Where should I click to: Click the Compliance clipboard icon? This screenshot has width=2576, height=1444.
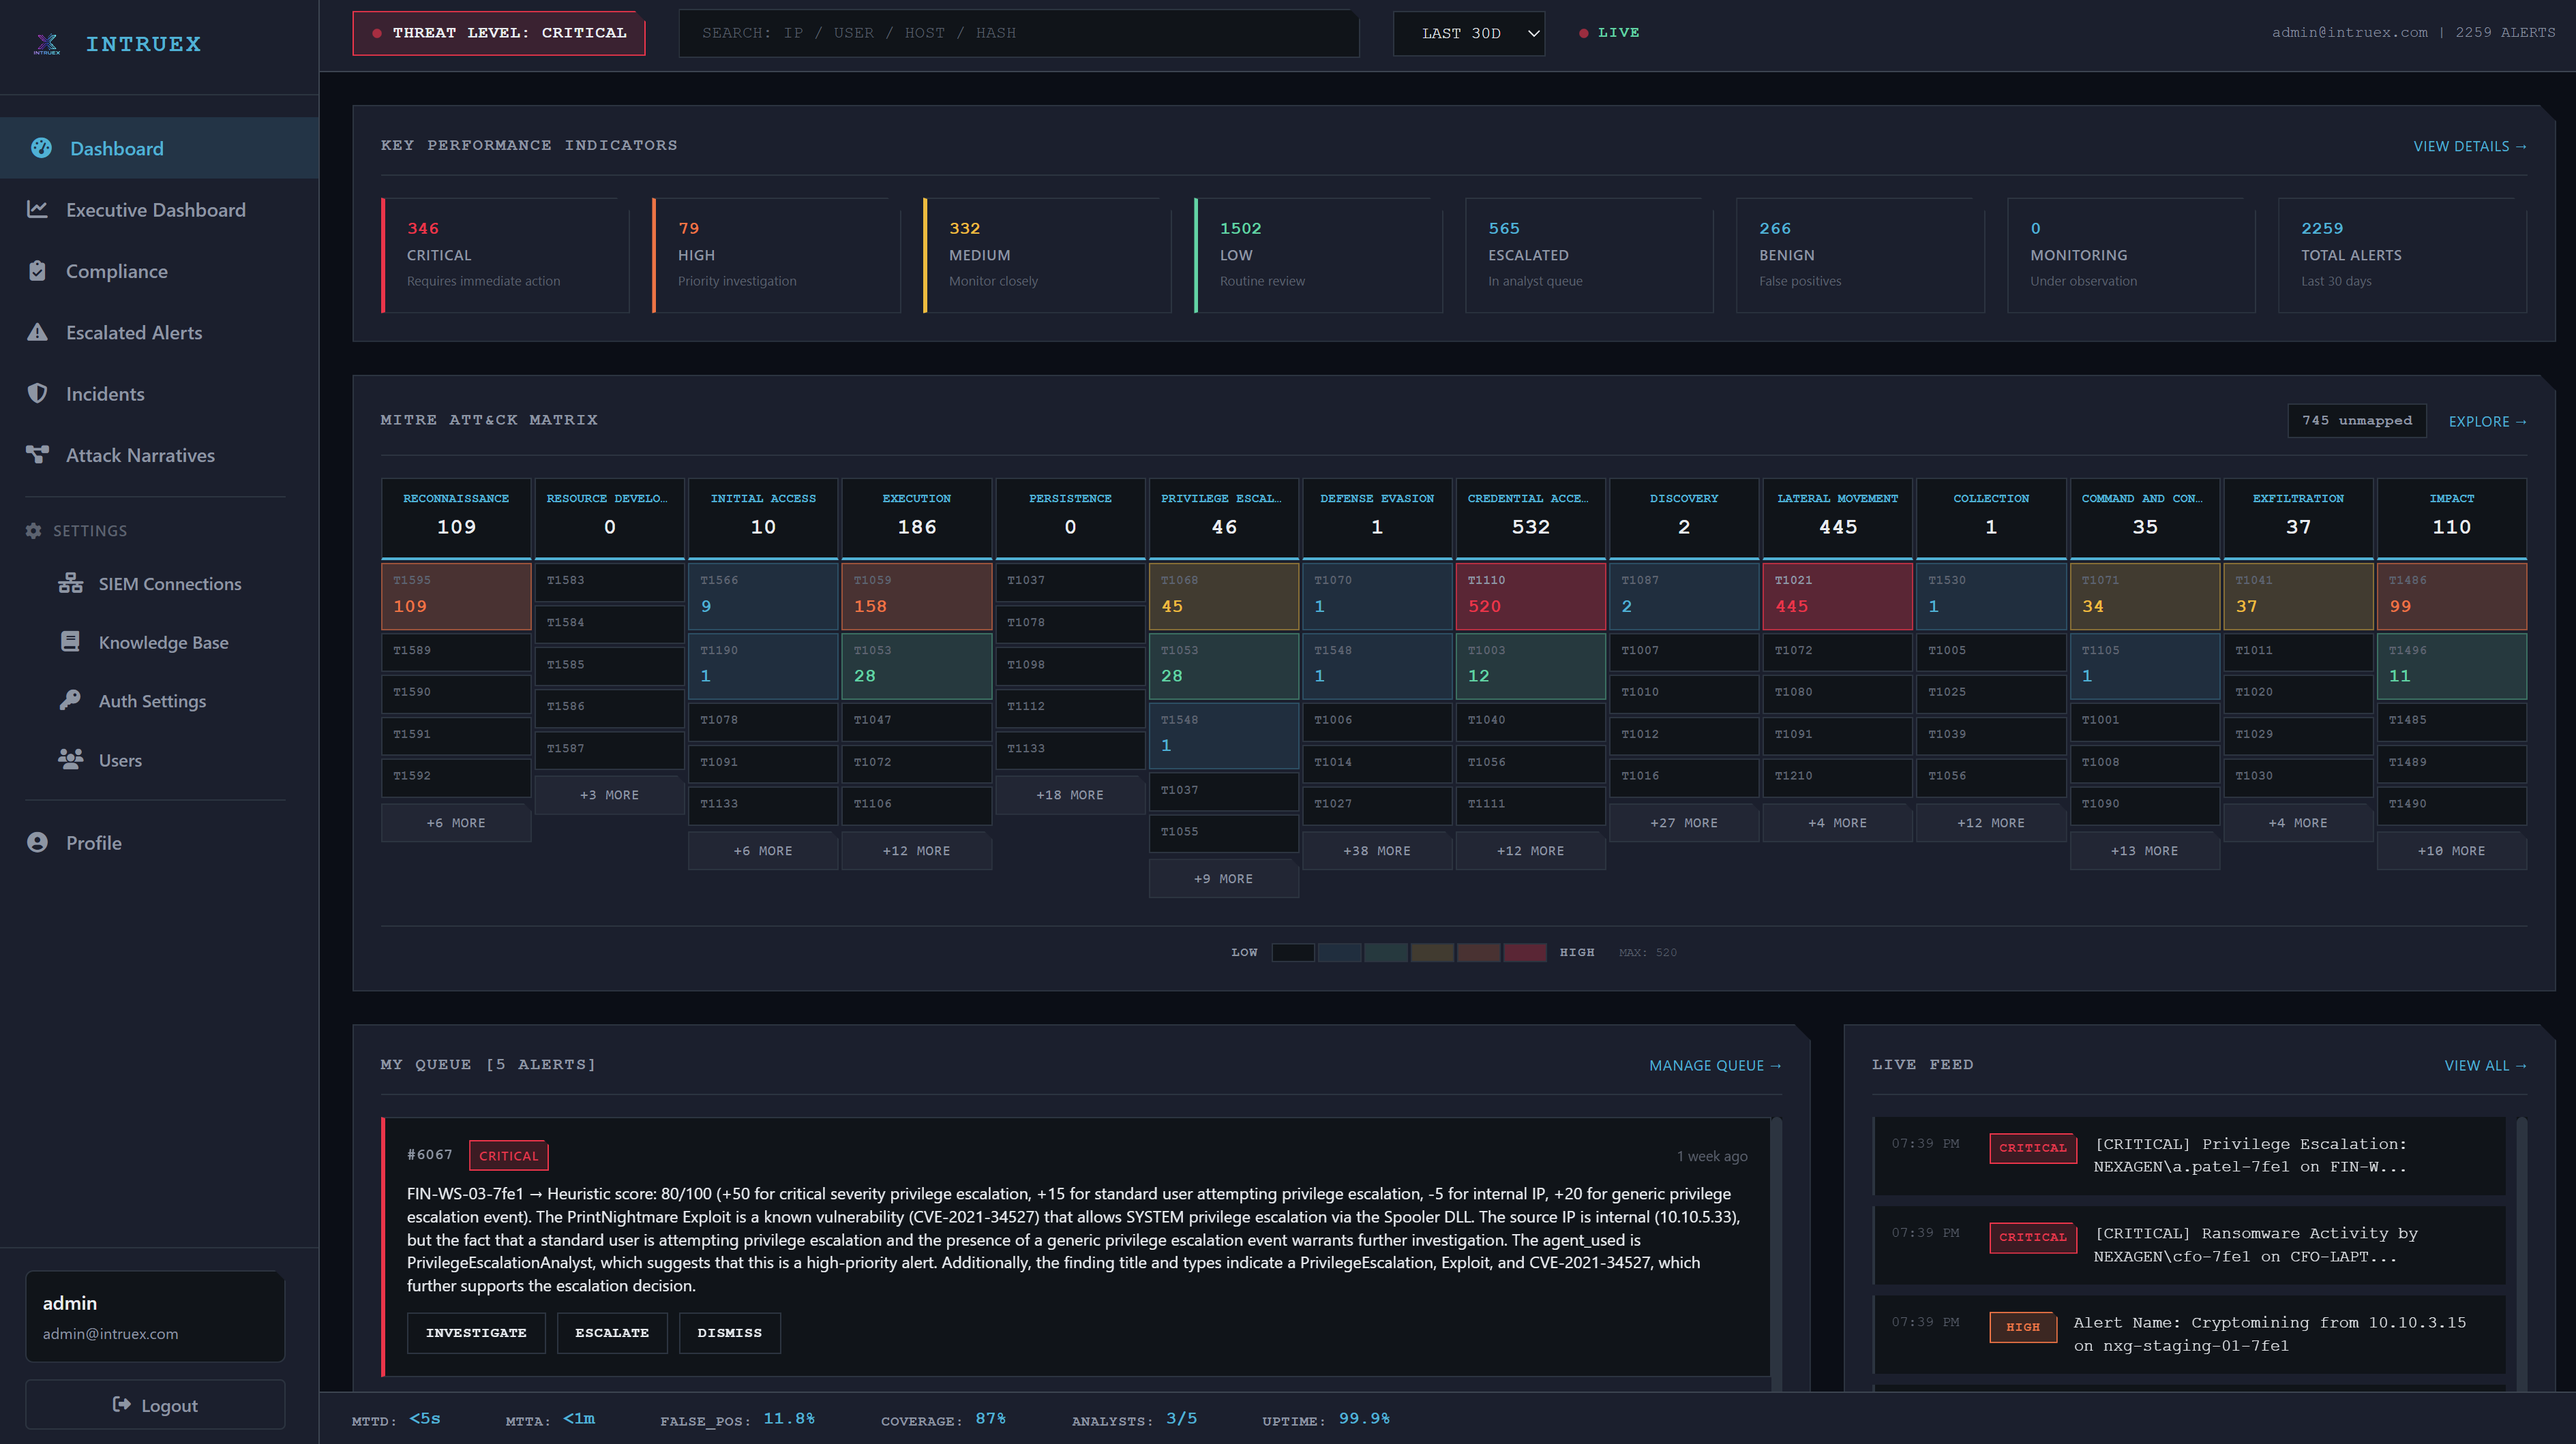click(x=37, y=271)
